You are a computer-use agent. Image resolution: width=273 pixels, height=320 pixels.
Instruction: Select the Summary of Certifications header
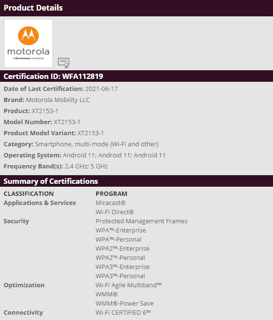pos(51,181)
